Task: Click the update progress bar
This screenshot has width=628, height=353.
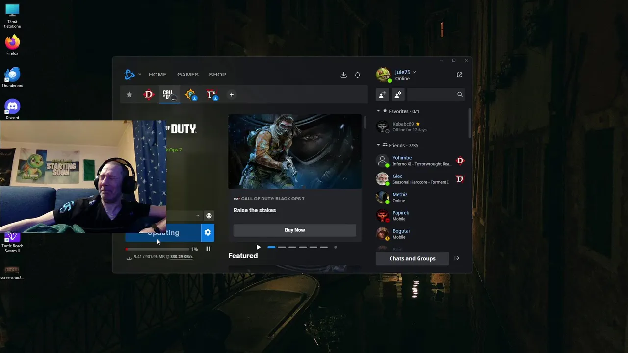Action: click(x=157, y=249)
